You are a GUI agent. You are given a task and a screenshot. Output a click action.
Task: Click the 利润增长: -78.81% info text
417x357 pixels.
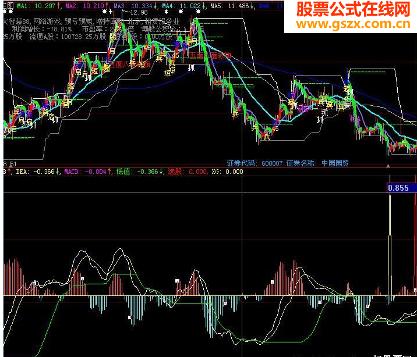42,29
